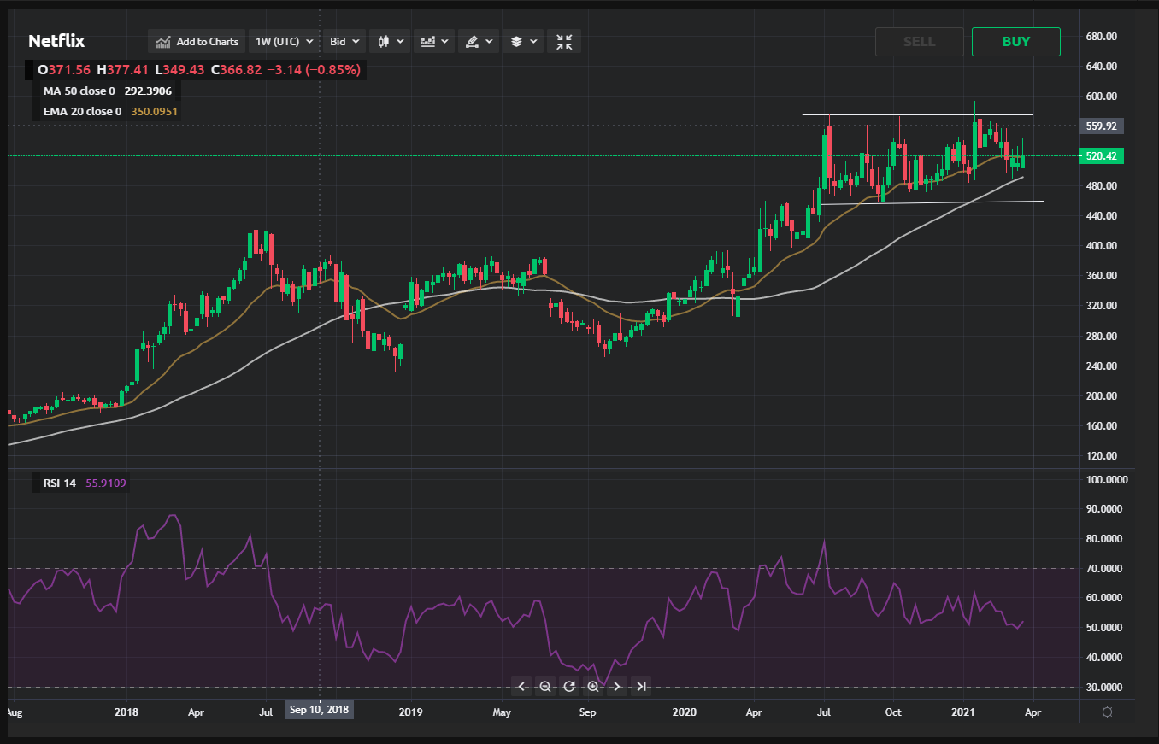The height and width of the screenshot is (744, 1159).
Task: Click the 680.00 price axis label
Action: tap(1103, 37)
